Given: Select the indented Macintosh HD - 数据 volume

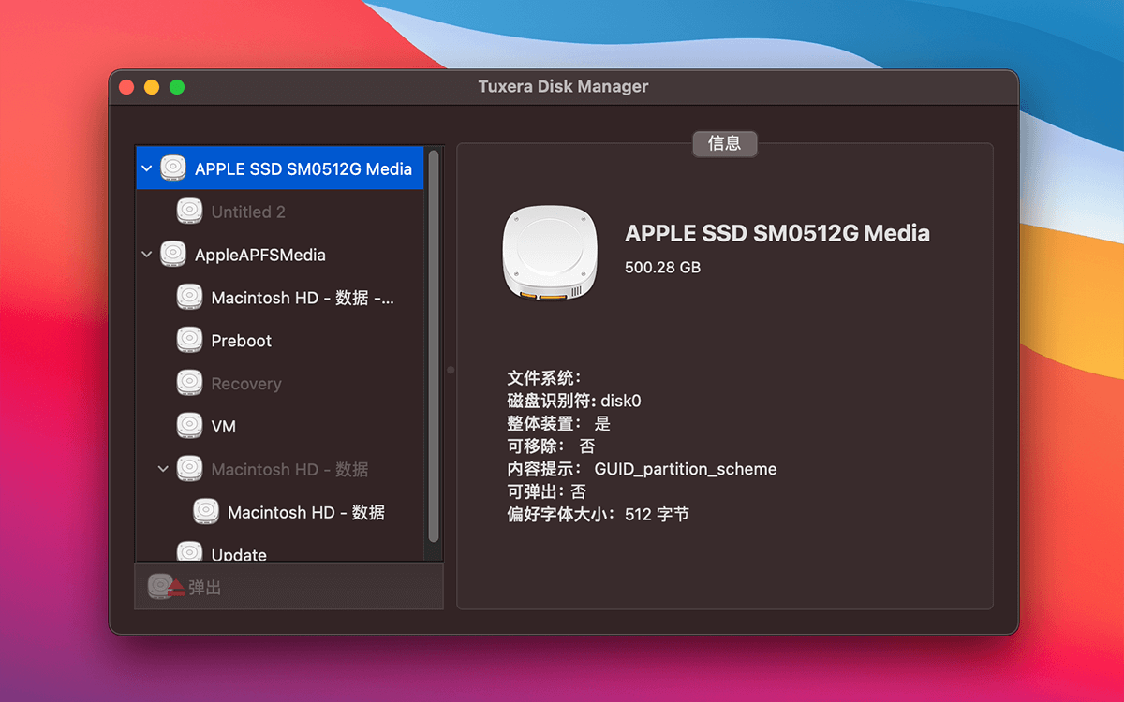Looking at the screenshot, I should pos(280,512).
